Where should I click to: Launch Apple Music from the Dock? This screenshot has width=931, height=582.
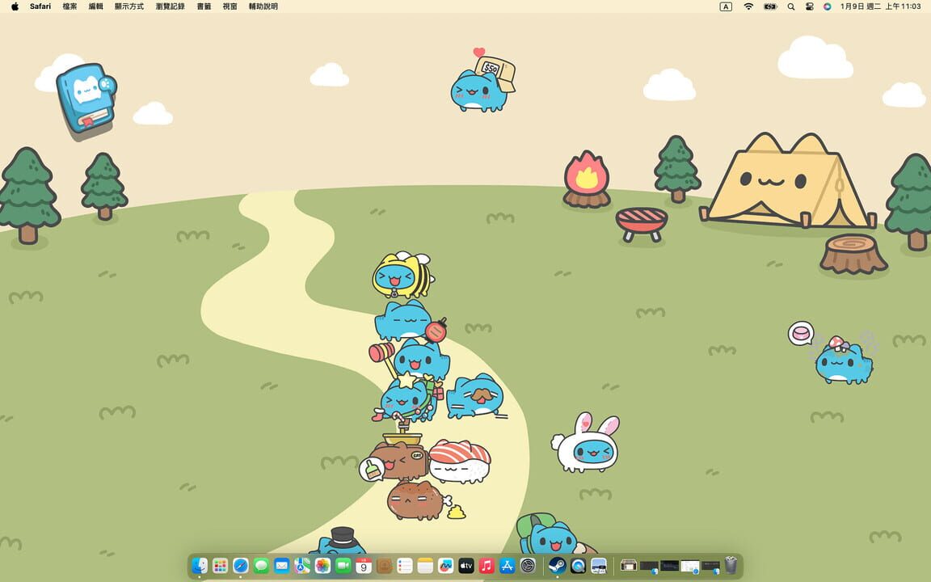[486, 566]
